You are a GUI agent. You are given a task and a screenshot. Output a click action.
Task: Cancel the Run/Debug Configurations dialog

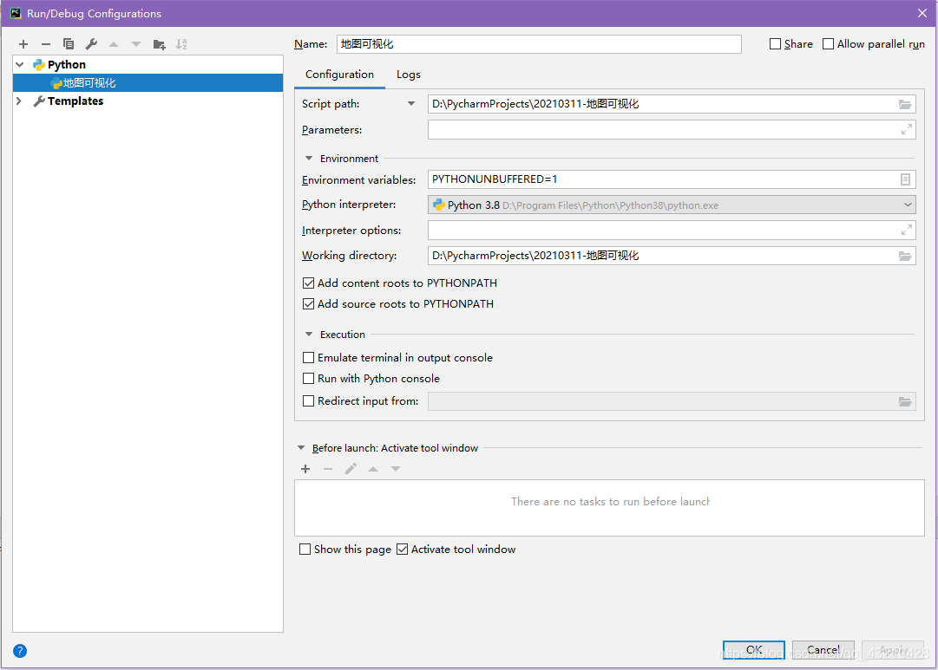coord(823,649)
